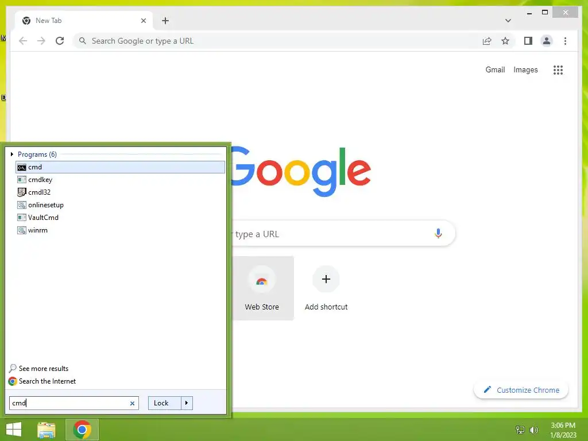Select the New Tab tab
Screen dimensions: 588x441
[x=84, y=21]
